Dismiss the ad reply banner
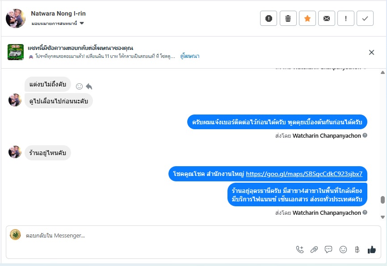The image size is (387, 266). [x=371, y=52]
